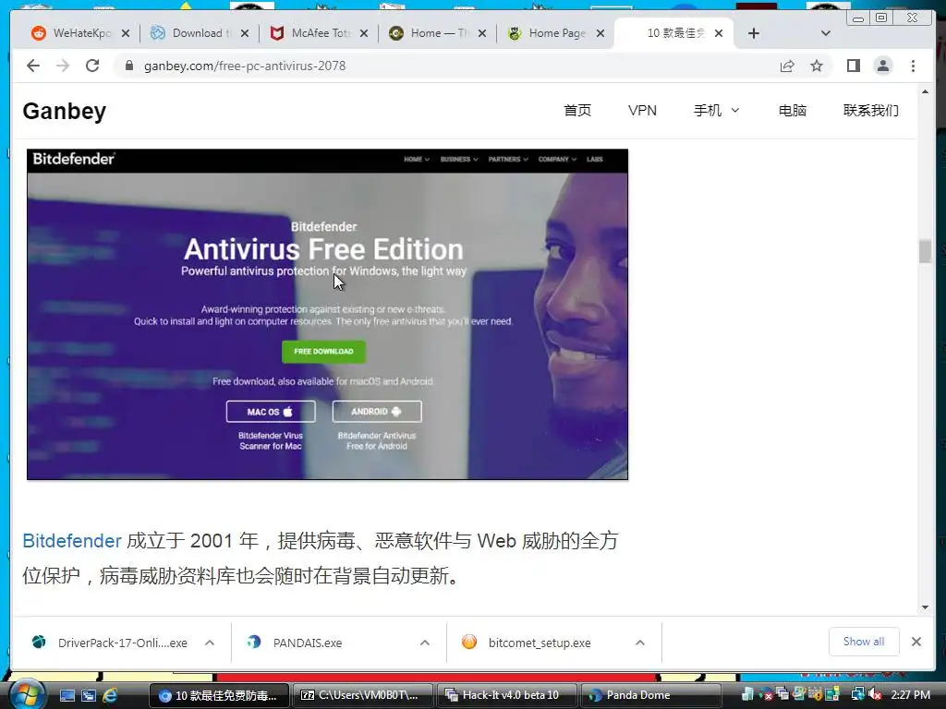Go forward using the forward arrow
The height and width of the screenshot is (709, 946).
tap(63, 66)
